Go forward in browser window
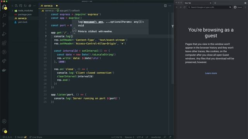The height and width of the screenshot is (139, 248). click(x=181, y=7)
